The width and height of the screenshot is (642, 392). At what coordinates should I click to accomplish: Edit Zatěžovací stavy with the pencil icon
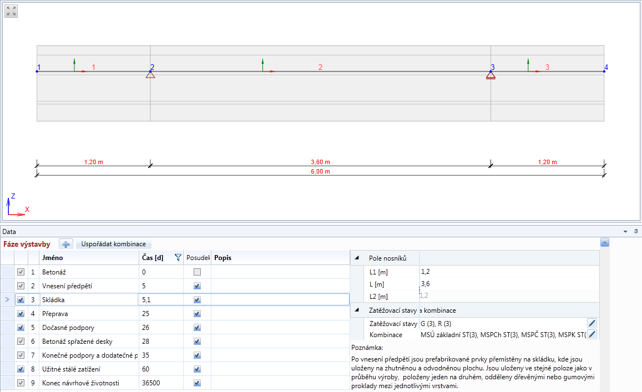(x=592, y=323)
